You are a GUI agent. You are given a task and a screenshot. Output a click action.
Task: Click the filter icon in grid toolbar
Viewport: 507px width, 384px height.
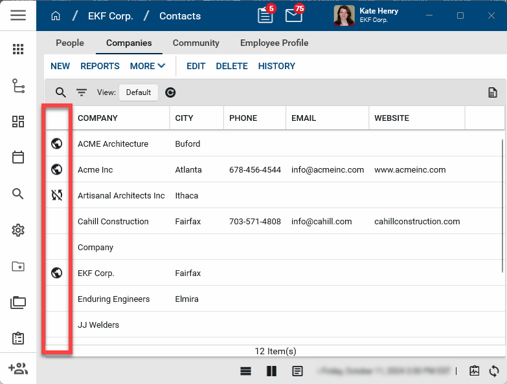[x=82, y=92]
